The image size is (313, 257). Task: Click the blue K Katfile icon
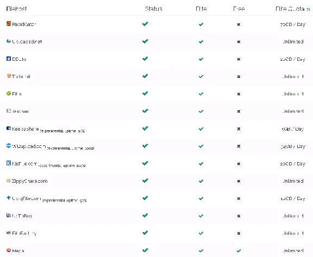click(x=9, y=163)
